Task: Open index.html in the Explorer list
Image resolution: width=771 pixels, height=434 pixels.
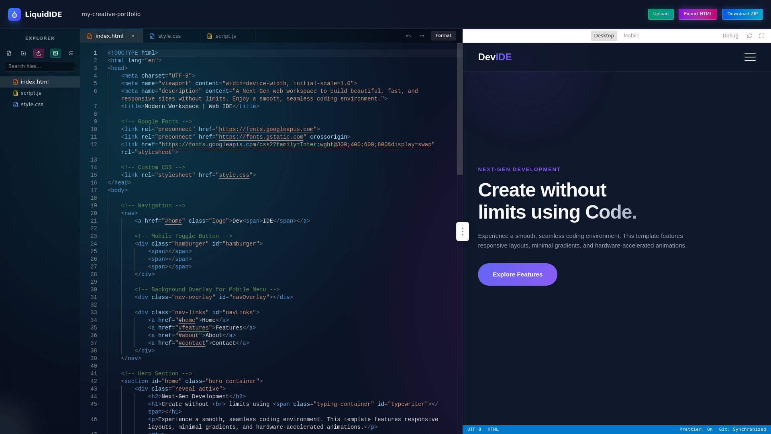Action: [40, 82]
